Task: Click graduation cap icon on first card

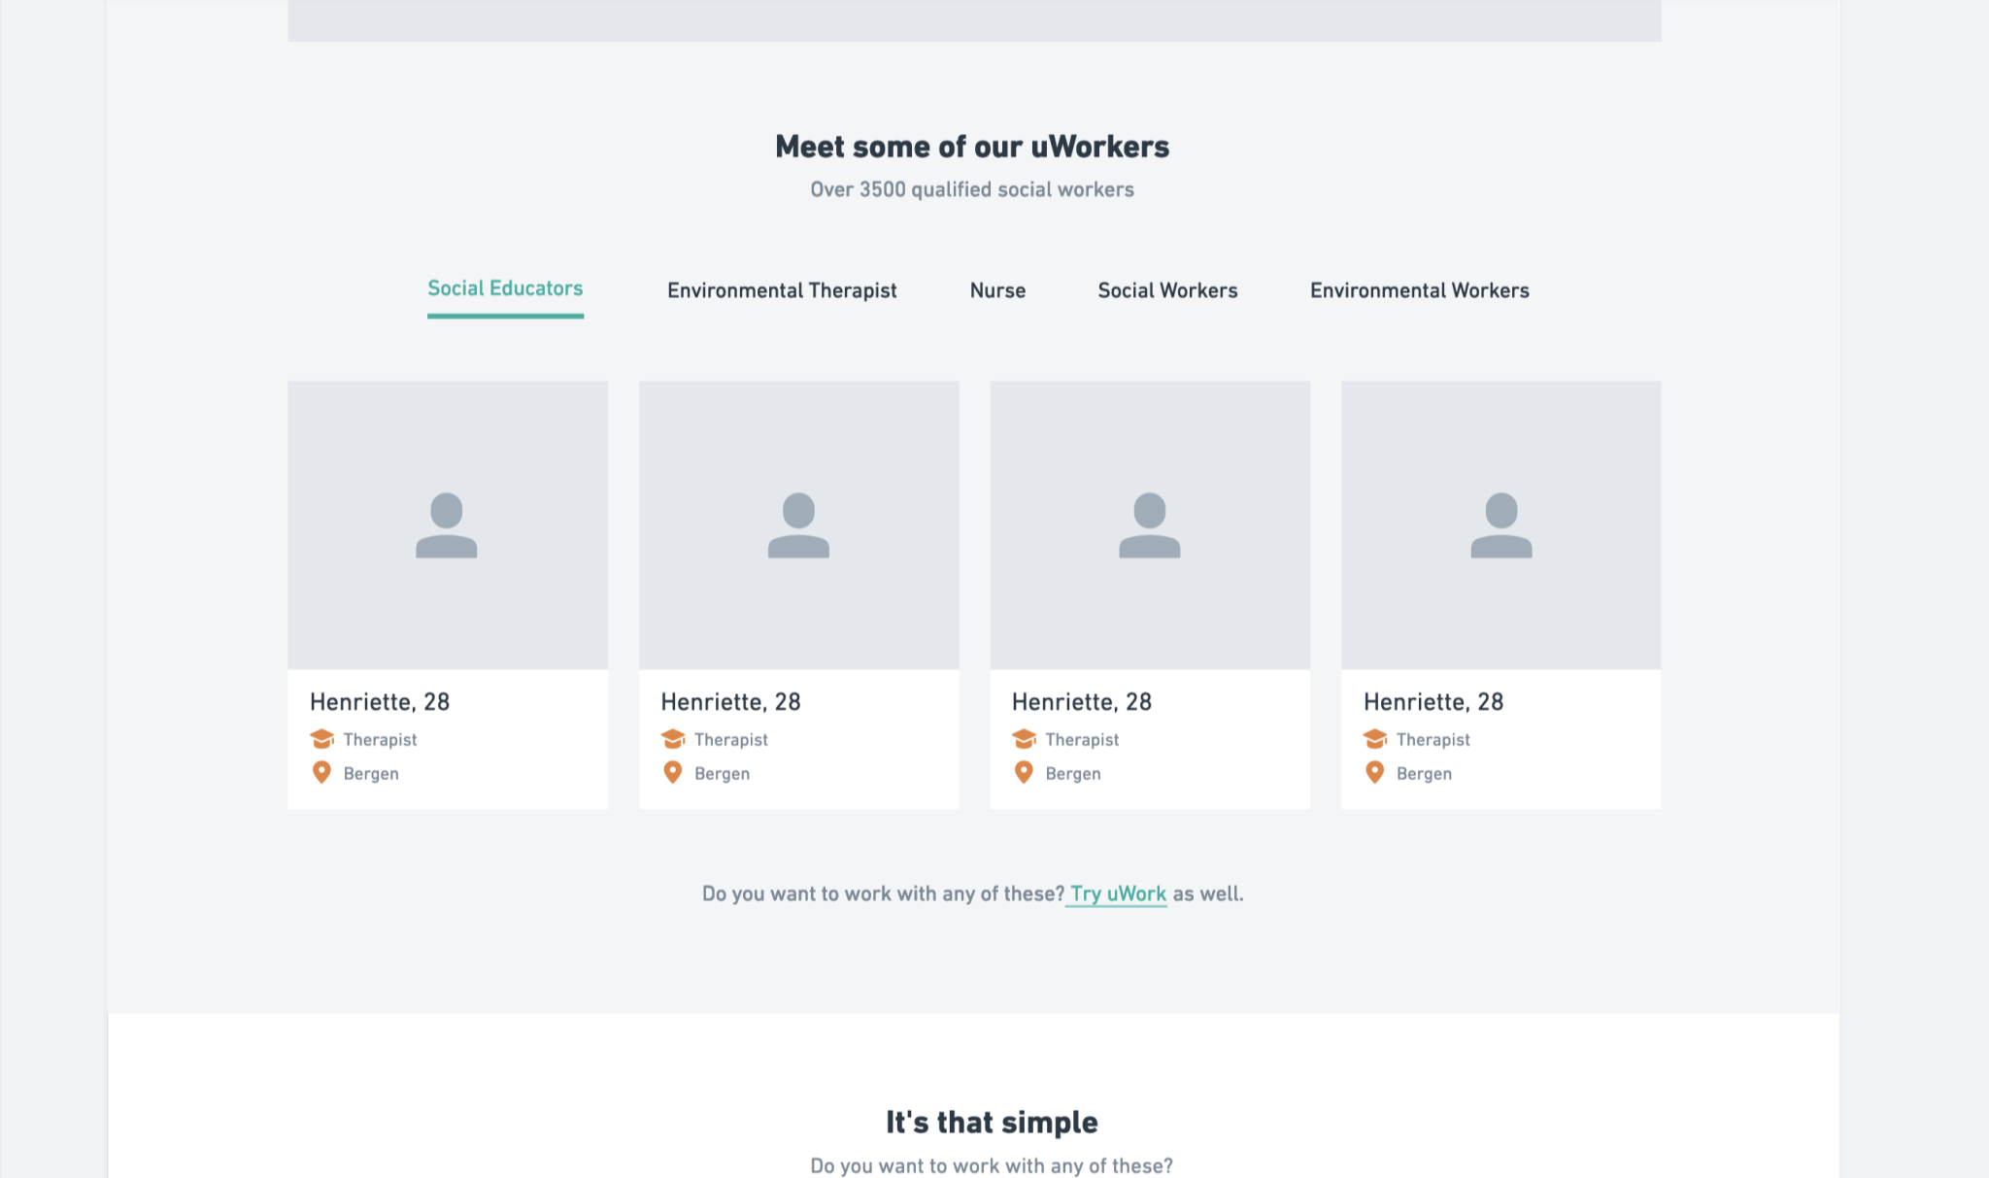Action: [321, 739]
